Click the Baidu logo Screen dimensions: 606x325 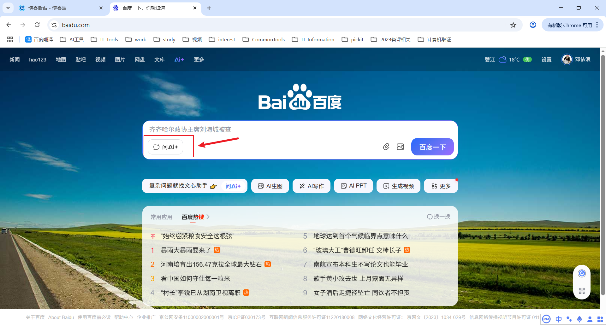(x=300, y=97)
